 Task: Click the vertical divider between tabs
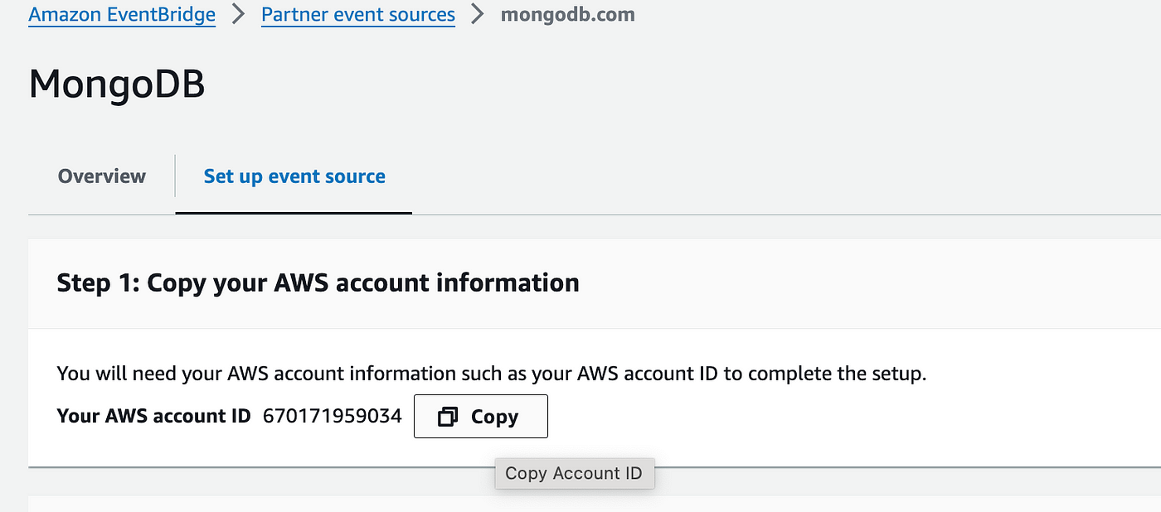tap(175, 176)
